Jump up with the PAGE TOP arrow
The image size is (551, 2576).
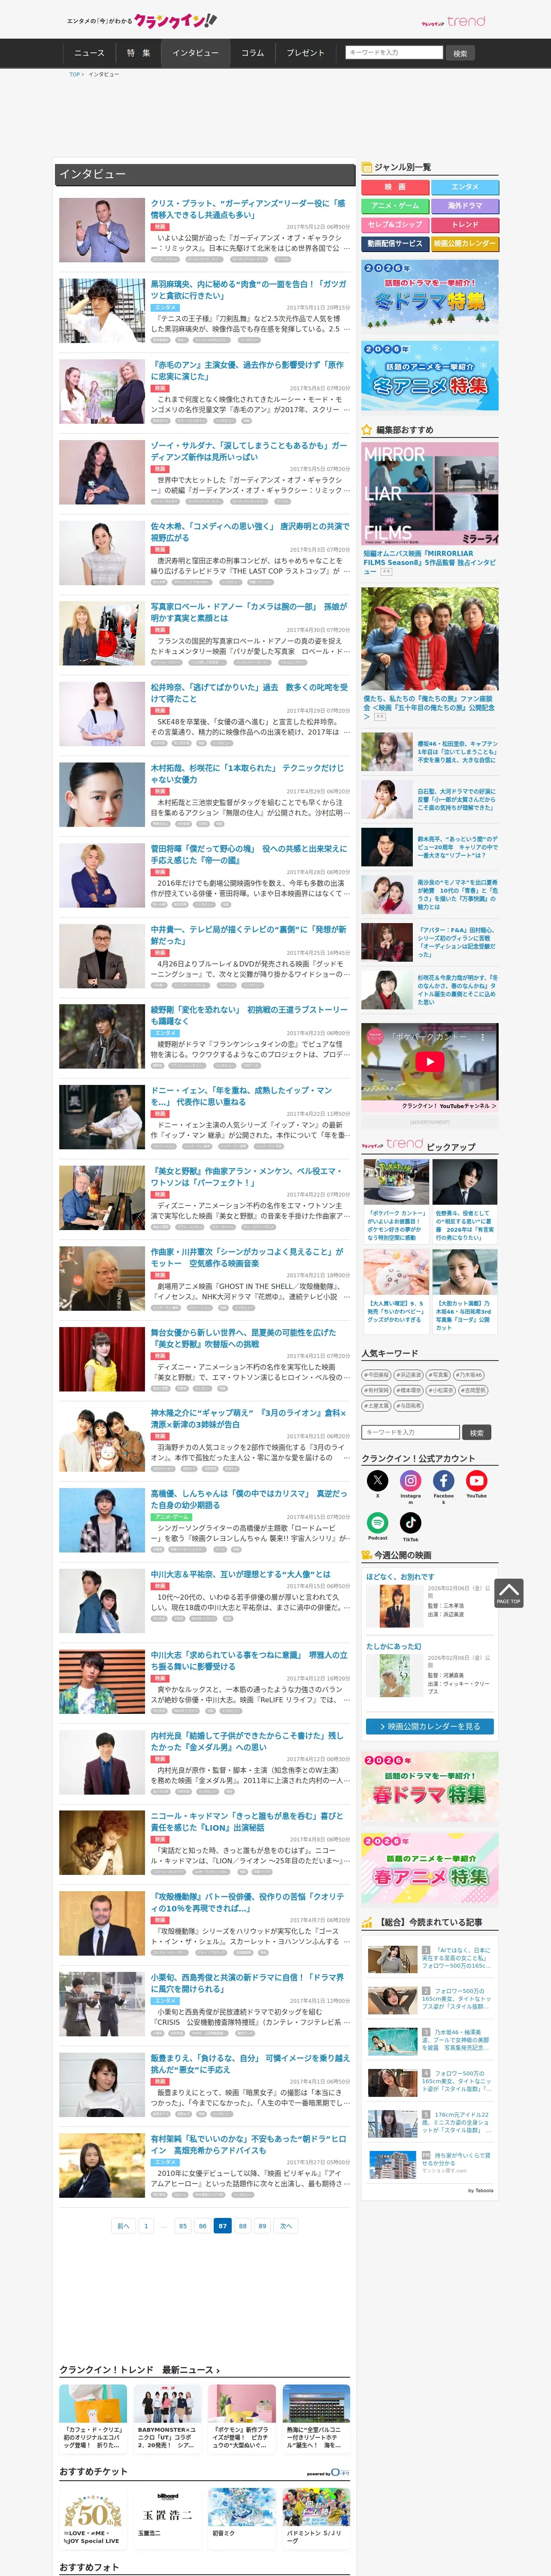[508, 1593]
